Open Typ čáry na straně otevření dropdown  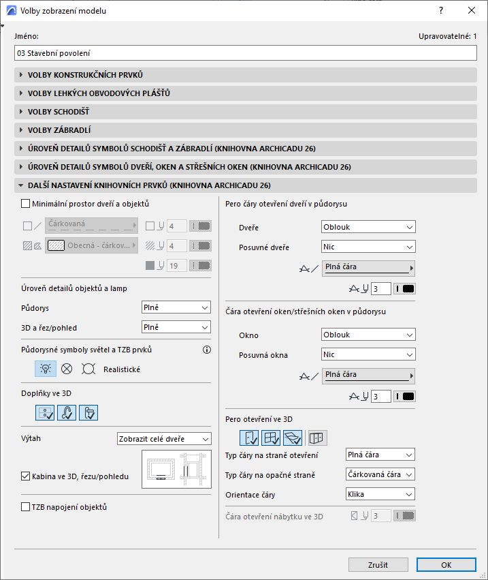pyautogui.click(x=380, y=455)
